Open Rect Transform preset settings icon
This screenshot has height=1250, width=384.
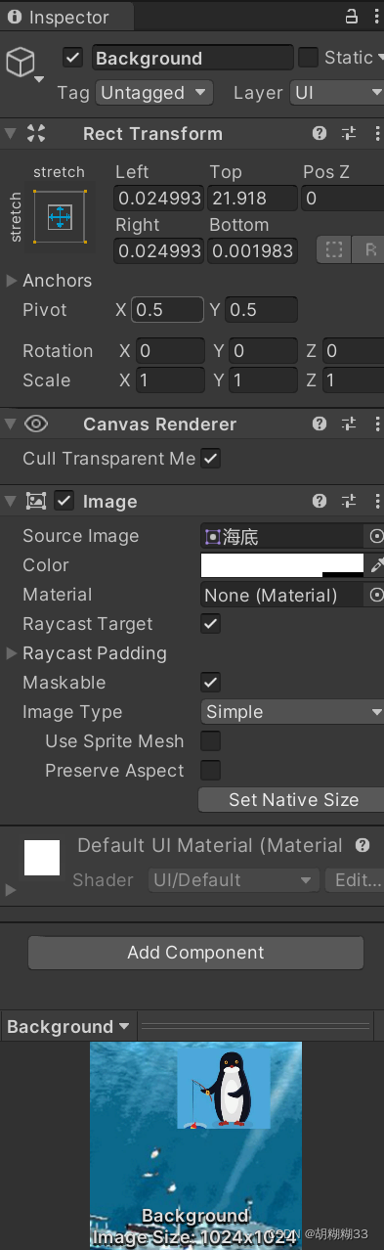(x=349, y=134)
